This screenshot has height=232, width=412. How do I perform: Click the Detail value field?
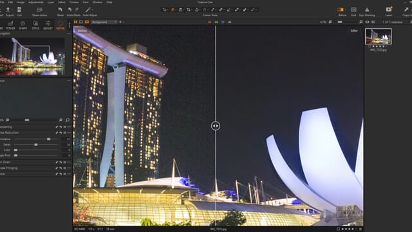(66, 144)
